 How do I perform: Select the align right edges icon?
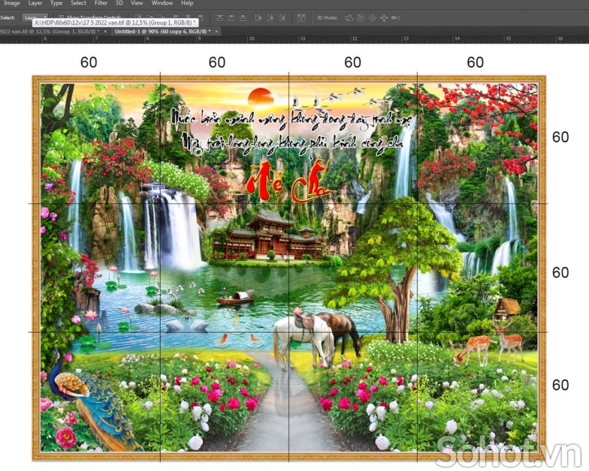pyautogui.click(x=282, y=18)
